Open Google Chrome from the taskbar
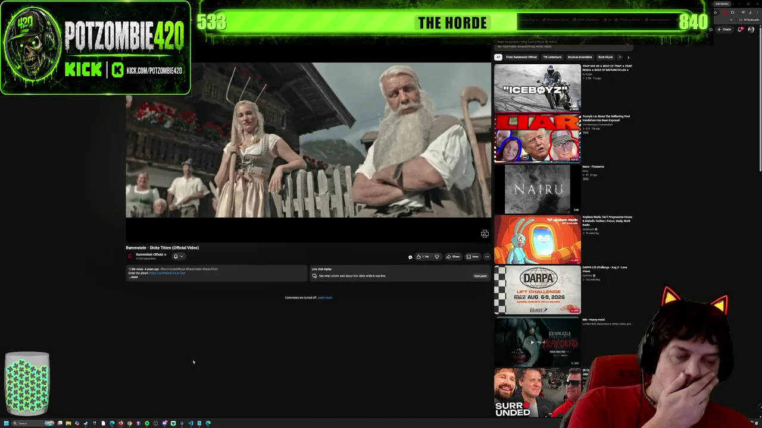The width and height of the screenshot is (762, 428). coord(130,423)
